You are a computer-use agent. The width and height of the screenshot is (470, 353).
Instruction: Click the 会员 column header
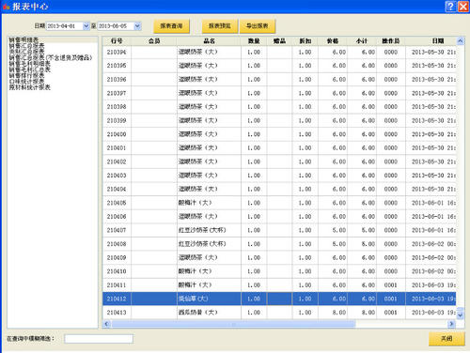[x=154, y=41]
